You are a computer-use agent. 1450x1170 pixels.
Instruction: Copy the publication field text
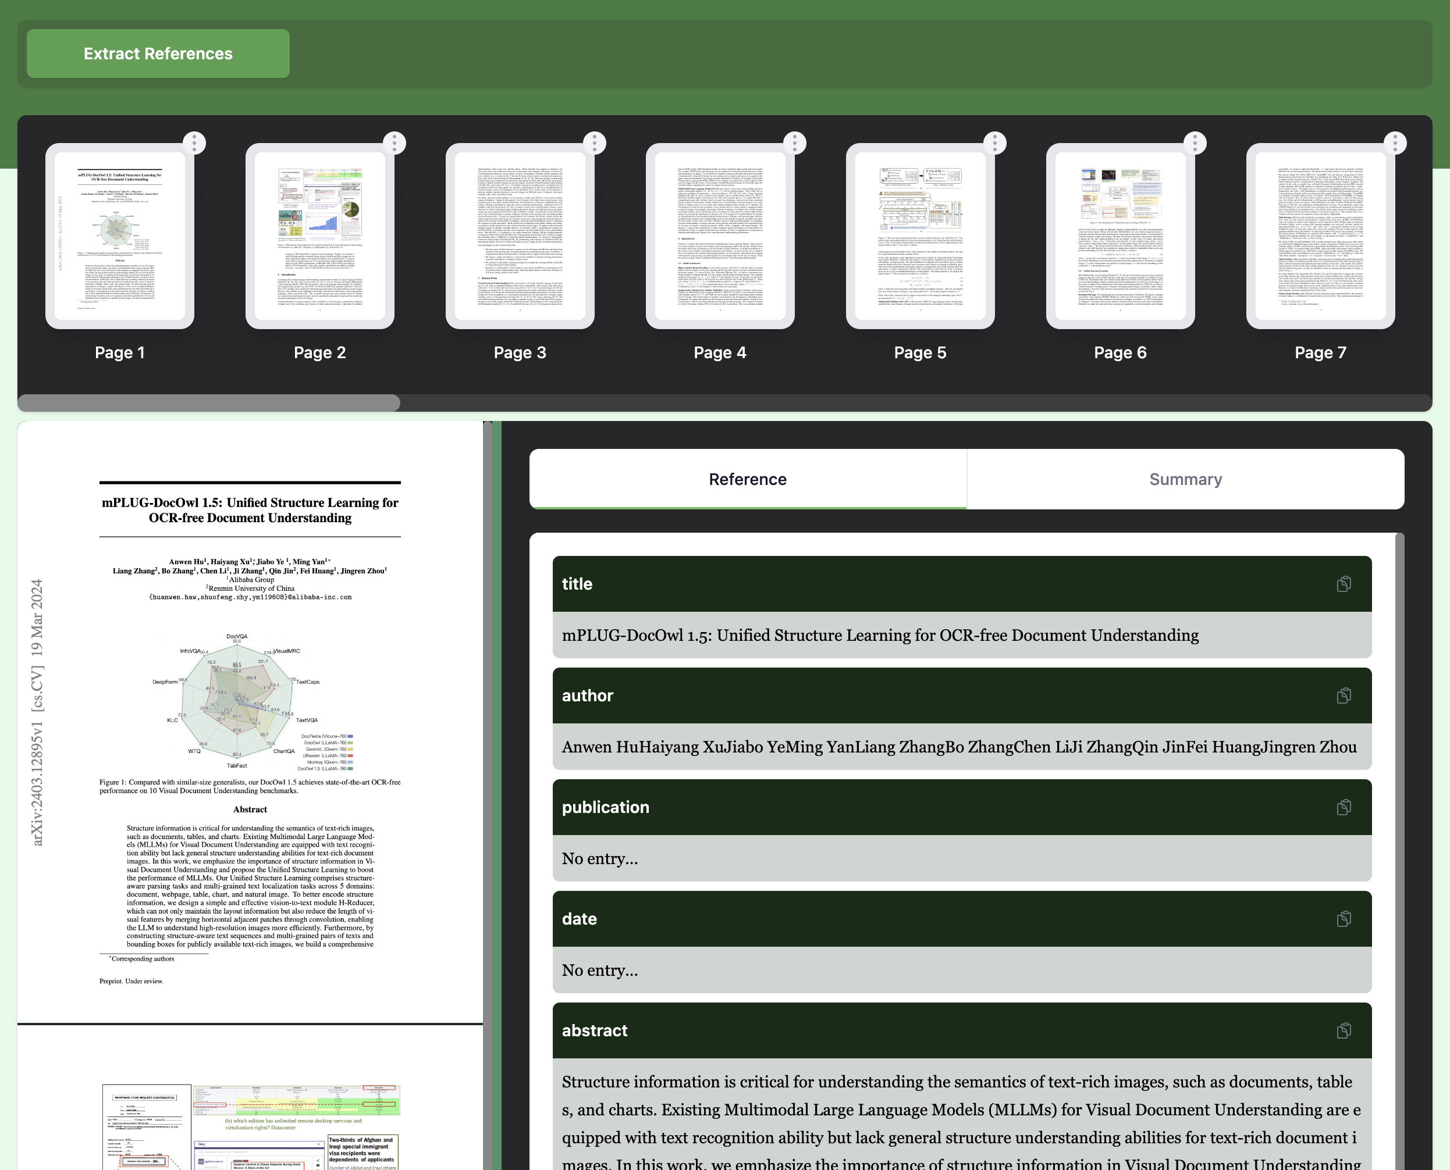click(x=1344, y=807)
